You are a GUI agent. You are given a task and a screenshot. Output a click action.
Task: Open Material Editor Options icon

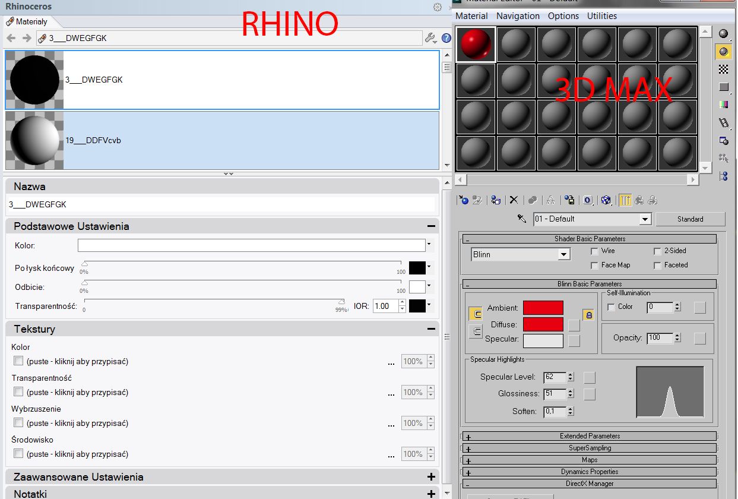click(723, 141)
